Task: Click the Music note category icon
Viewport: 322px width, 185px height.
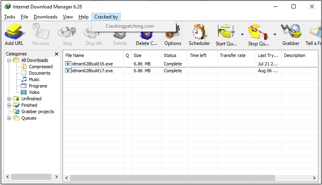Action: (24, 79)
